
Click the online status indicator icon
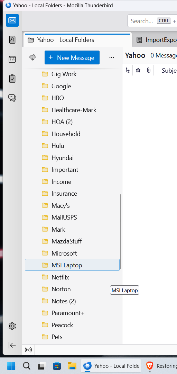(28, 350)
